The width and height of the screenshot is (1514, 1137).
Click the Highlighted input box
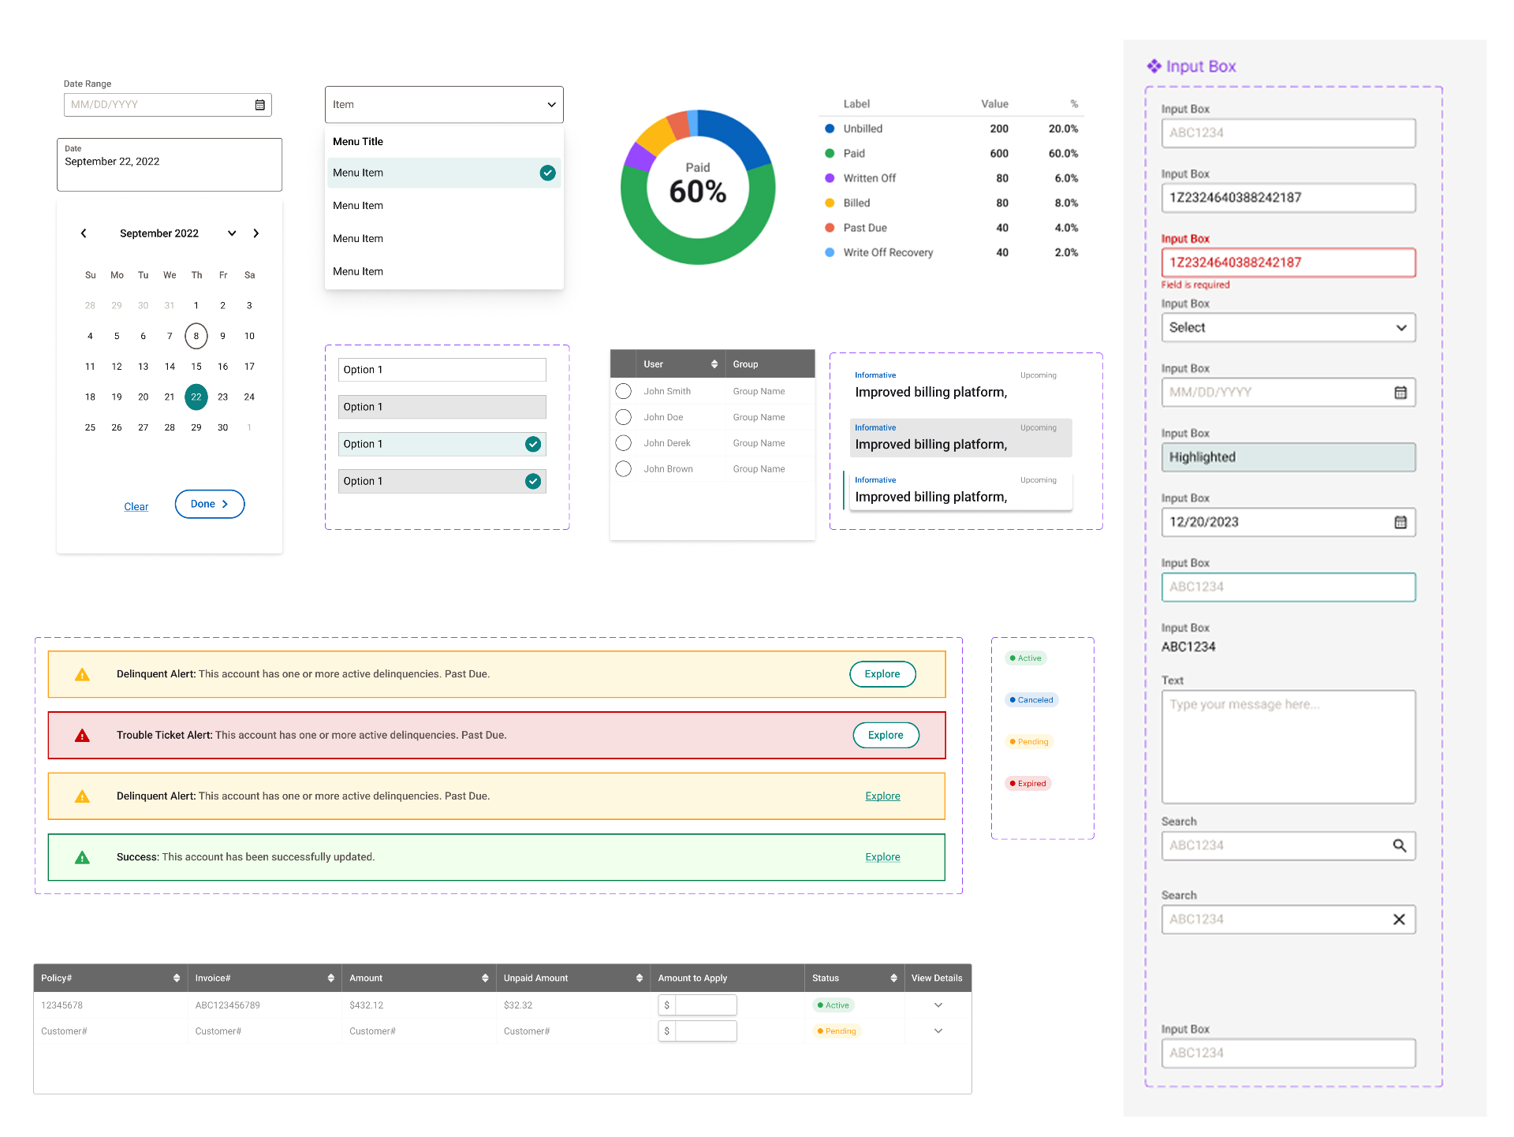[1288, 457]
